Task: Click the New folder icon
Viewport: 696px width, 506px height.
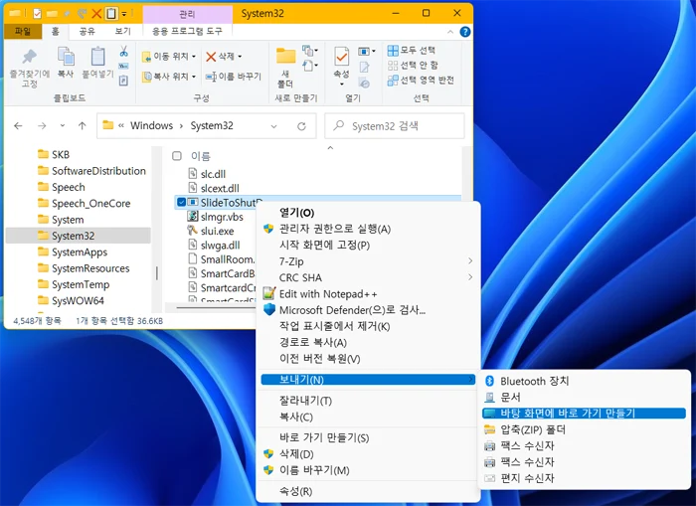Action: pos(286,57)
